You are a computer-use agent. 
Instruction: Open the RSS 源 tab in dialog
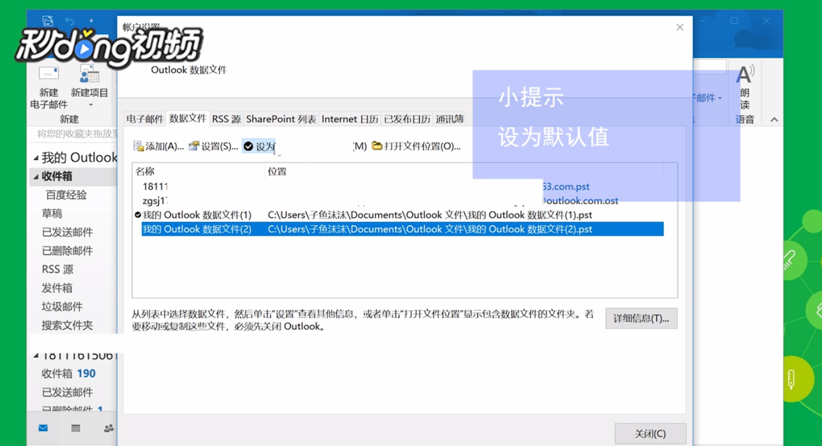click(226, 119)
